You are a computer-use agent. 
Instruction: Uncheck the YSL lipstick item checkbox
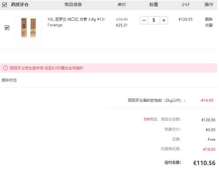point(7,28)
